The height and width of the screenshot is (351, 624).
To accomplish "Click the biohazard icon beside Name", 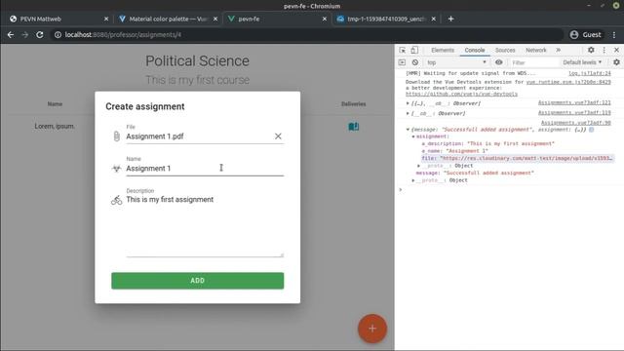I will pos(116,169).
